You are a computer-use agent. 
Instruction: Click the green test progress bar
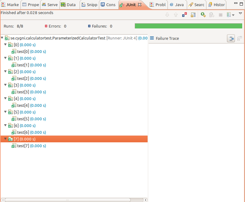point(188,26)
